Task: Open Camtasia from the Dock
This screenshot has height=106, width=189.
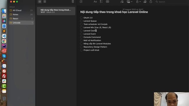Action: tap(4, 86)
